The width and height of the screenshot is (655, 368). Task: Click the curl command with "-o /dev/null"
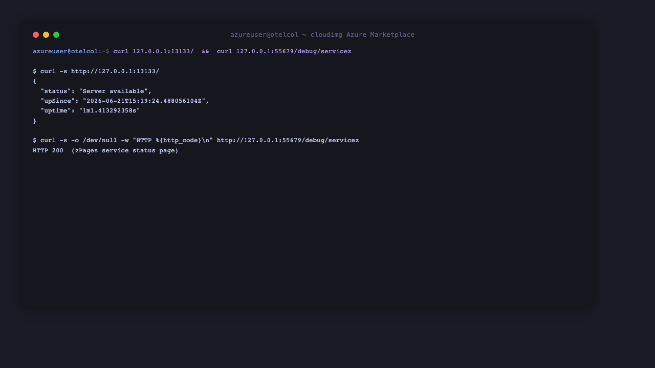pos(196,141)
